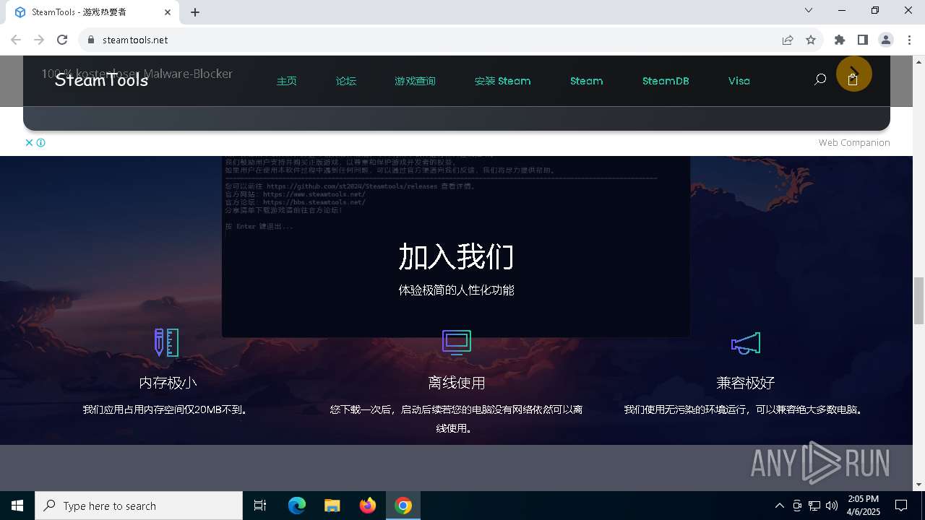Viewport: 925px width, 520px height.
Task: Go forward with the browser forward arrow
Action: pos(39,40)
